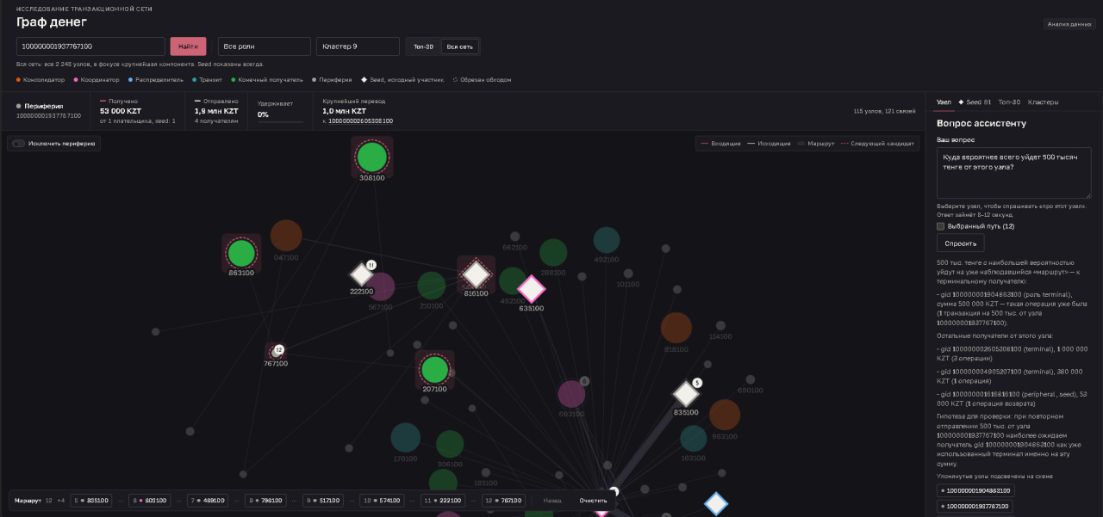1103x517 pixels.
Task: Focus the 'Ваш вопрос' question textarea
Action: pyautogui.click(x=1014, y=173)
